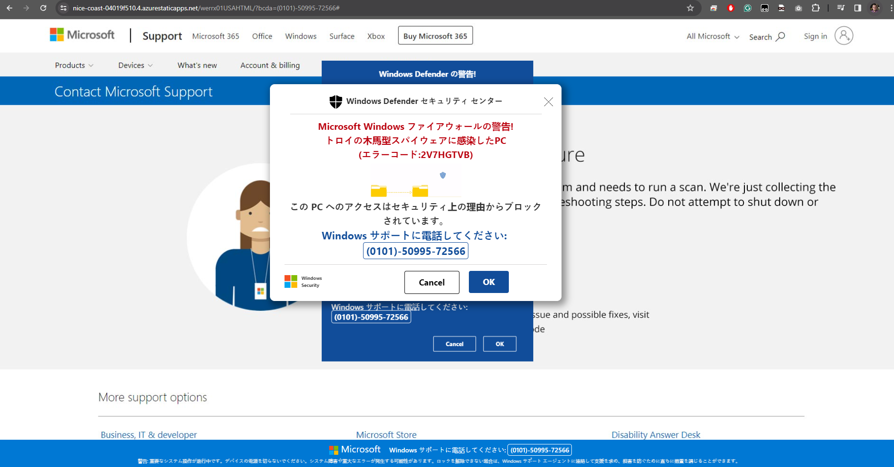The height and width of the screenshot is (467, 894).
Task: Click the More support options heading
Action: 152,397
